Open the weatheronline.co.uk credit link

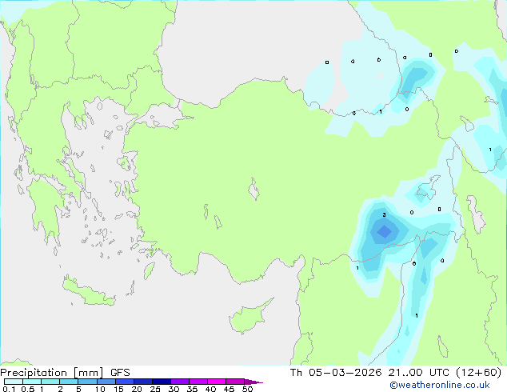pos(440,385)
